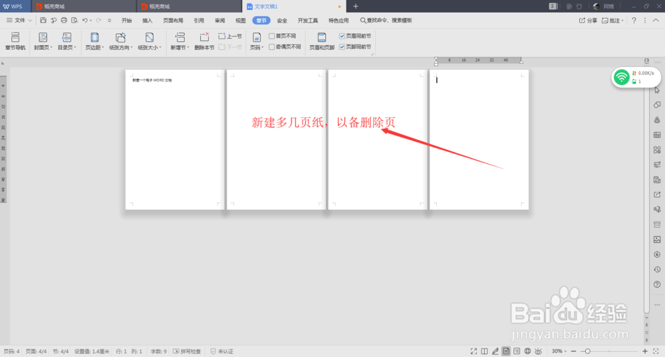Click the shapes icon in right sidebar
The height and width of the screenshot is (357, 665).
pos(657,105)
